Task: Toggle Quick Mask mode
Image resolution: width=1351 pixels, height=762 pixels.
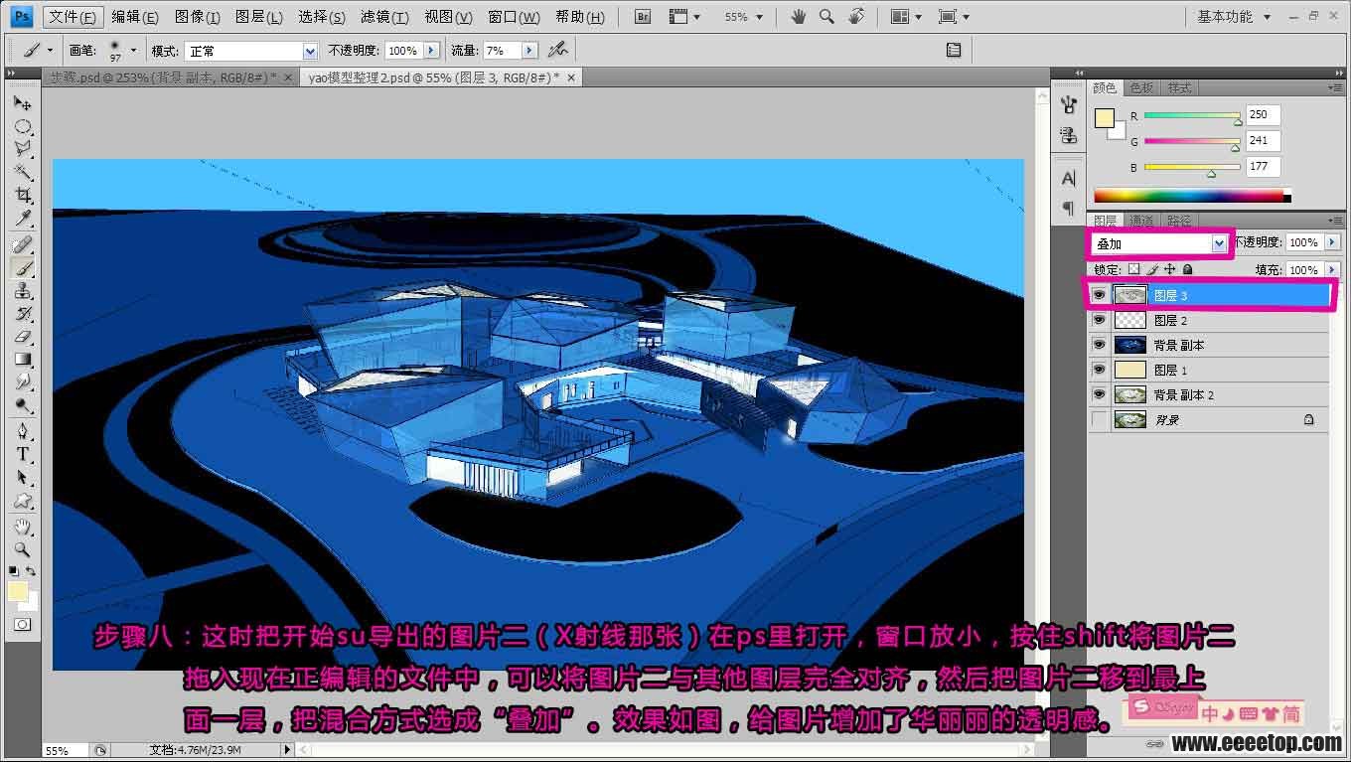Action: coord(23,625)
